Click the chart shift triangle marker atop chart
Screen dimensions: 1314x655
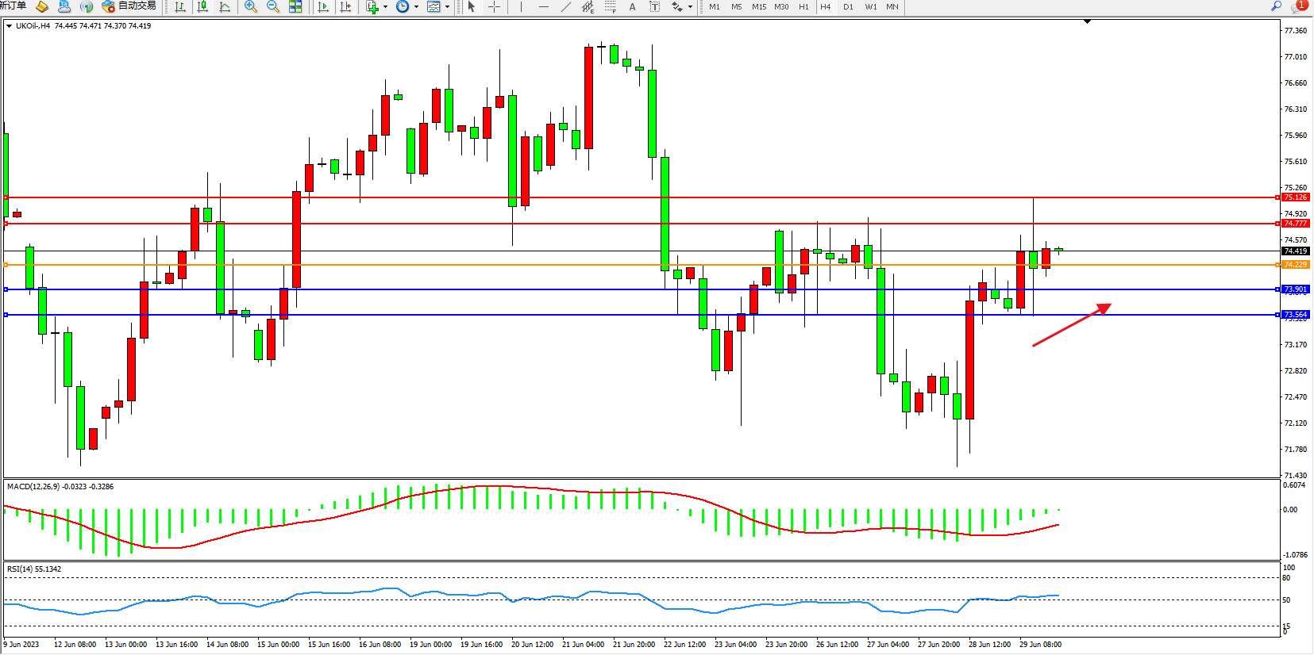click(x=1088, y=21)
